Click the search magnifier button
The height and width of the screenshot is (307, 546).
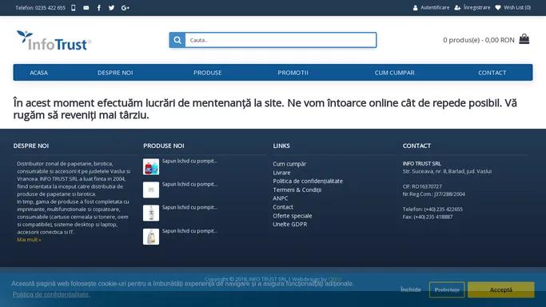(177, 40)
